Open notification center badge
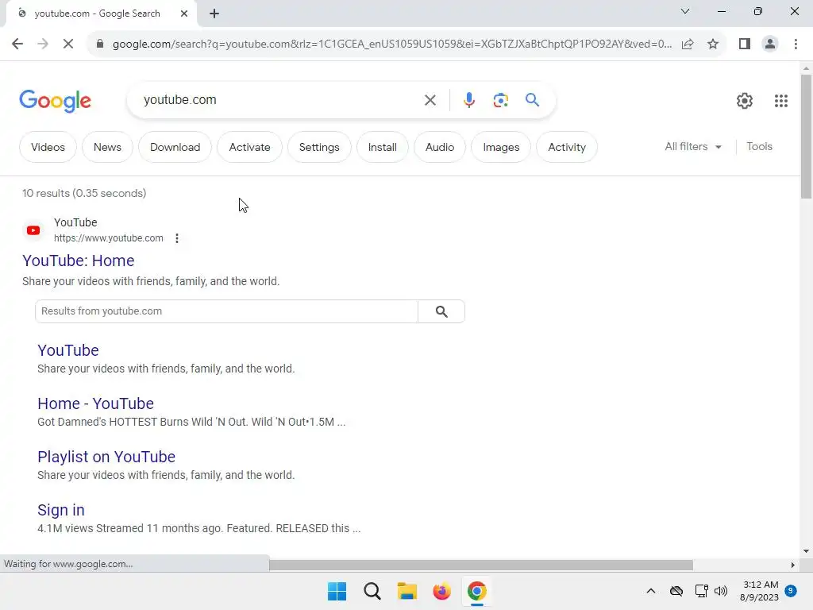 pyautogui.click(x=790, y=591)
